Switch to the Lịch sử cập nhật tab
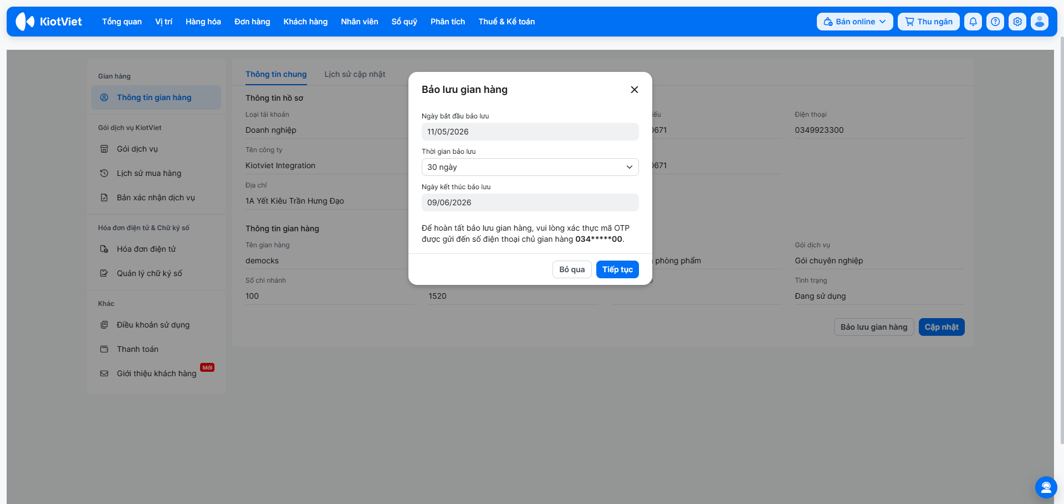The height and width of the screenshot is (504, 1064). (x=355, y=74)
